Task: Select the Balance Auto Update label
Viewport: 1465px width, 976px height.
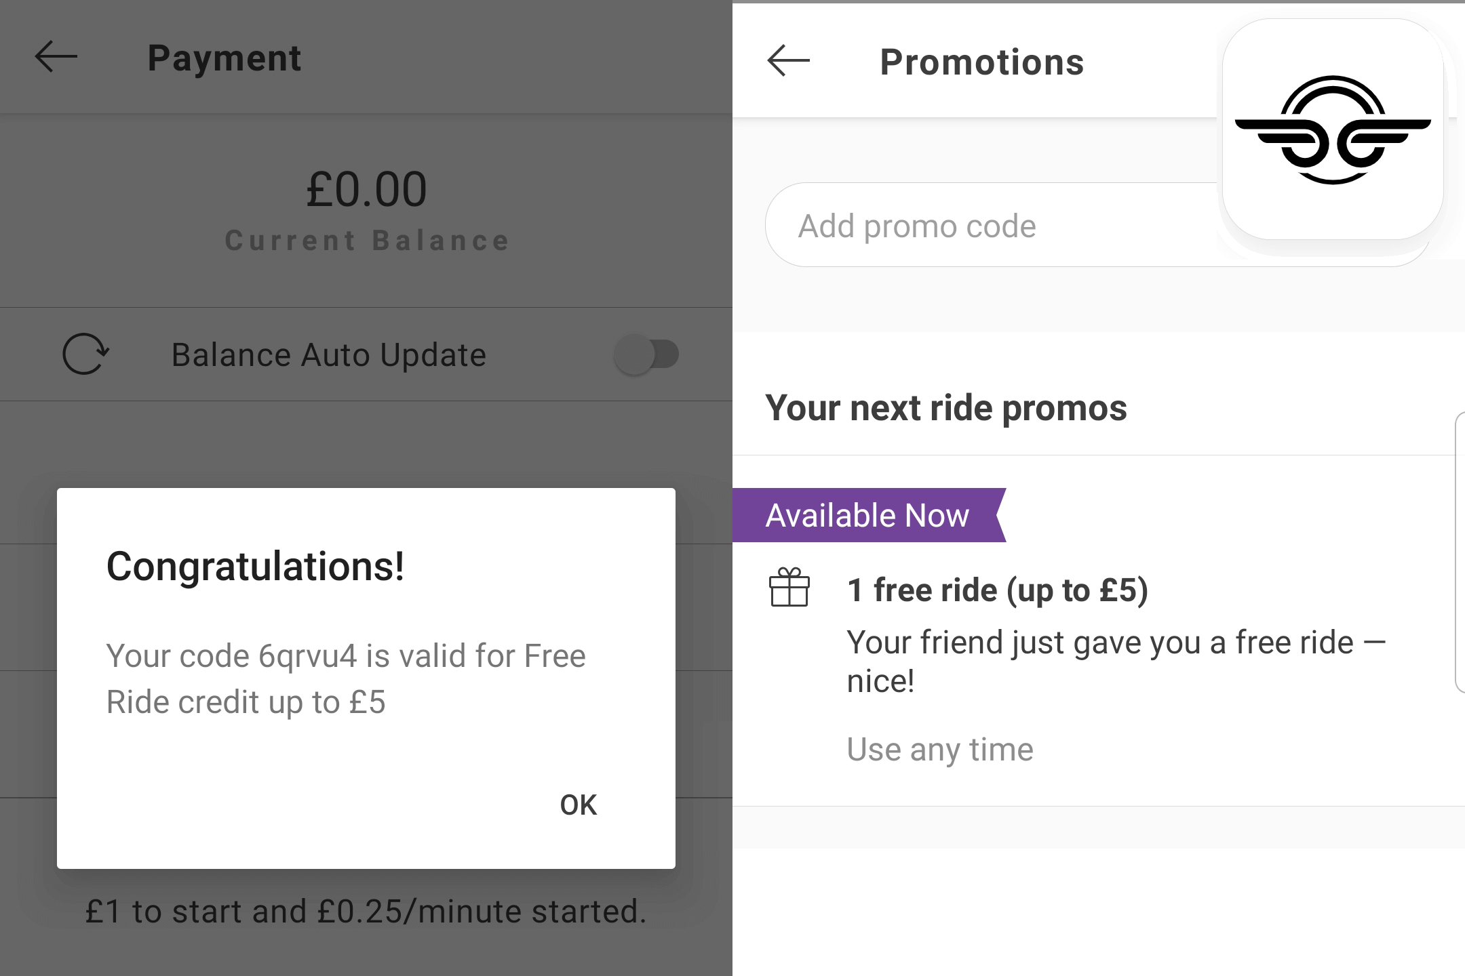Action: click(x=329, y=355)
